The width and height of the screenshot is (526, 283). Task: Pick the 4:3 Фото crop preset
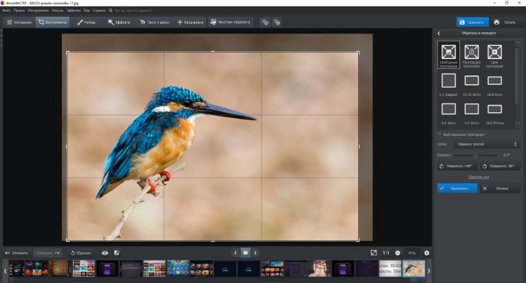point(471,113)
